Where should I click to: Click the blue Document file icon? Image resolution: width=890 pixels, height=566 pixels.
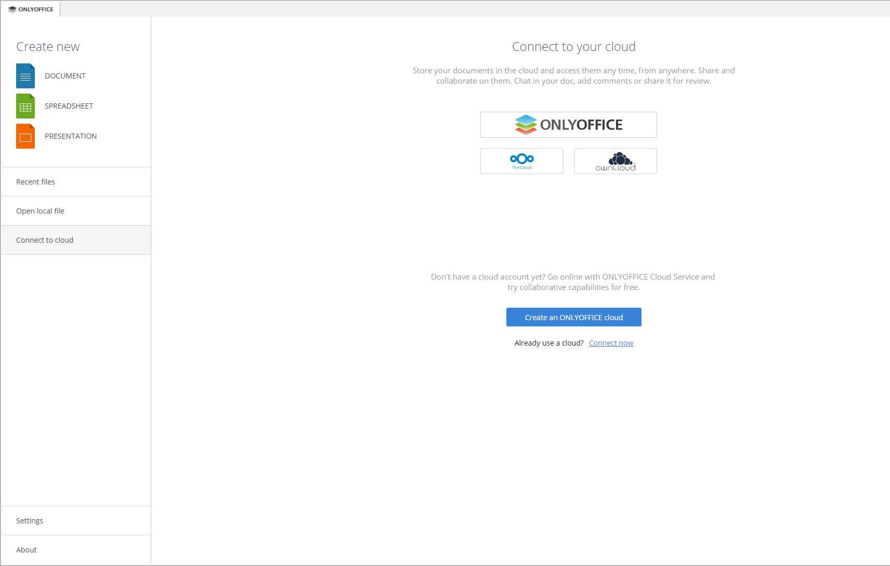coord(25,76)
